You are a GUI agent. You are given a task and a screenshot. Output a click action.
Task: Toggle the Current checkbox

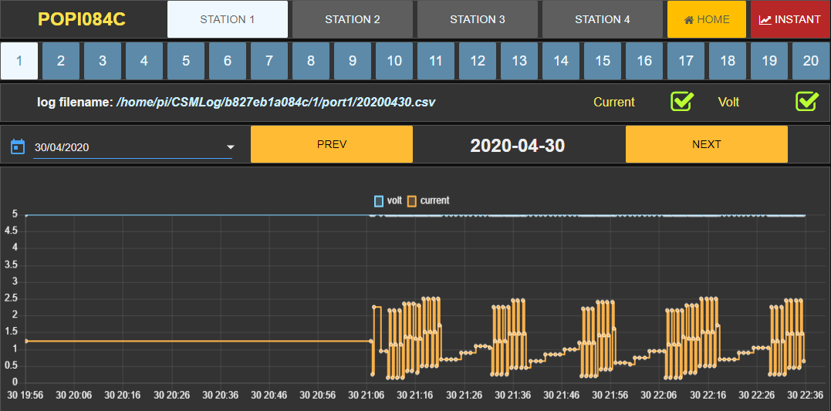pyautogui.click(x=682, y=102)
